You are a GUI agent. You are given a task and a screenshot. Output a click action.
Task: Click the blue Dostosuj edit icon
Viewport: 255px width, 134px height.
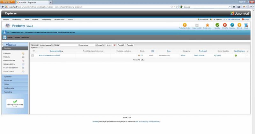232,25
